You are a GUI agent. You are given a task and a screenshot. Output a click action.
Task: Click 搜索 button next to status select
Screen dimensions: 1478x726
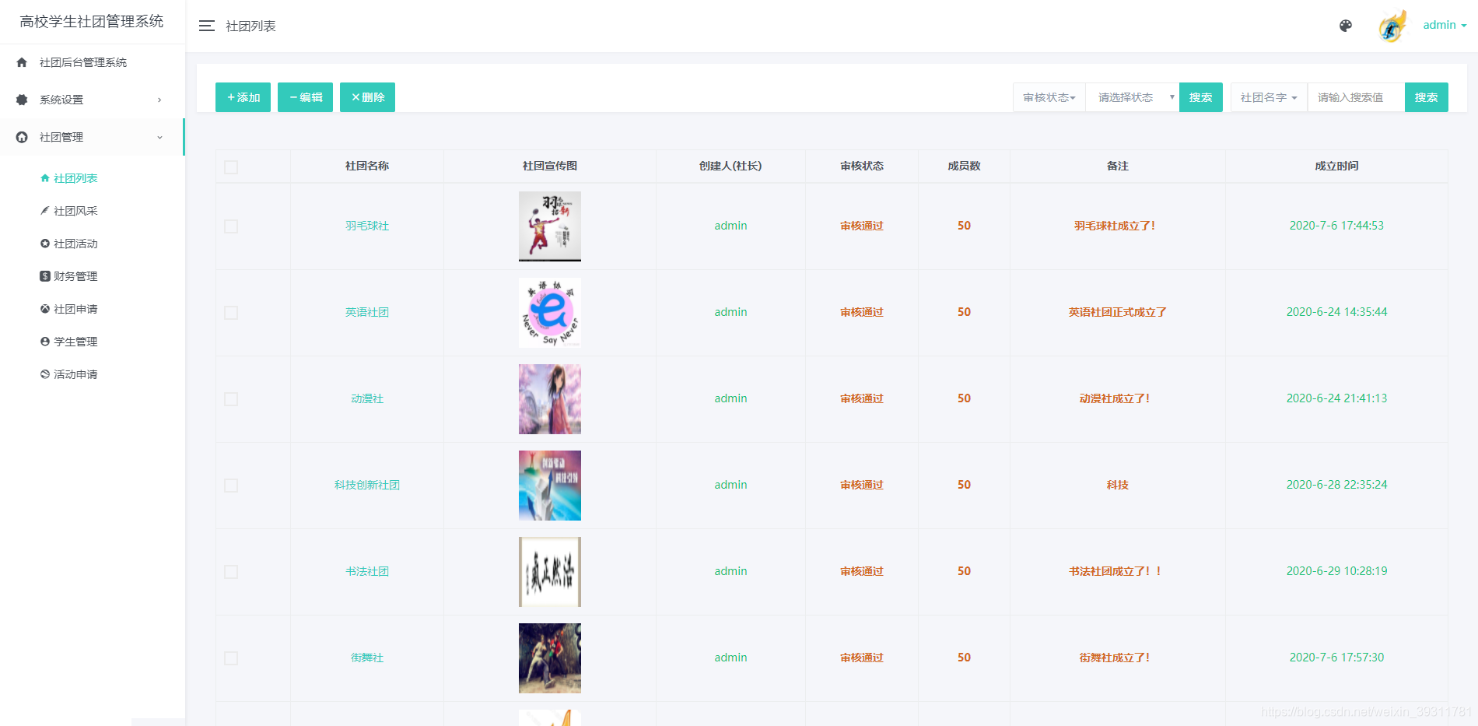1201,97
